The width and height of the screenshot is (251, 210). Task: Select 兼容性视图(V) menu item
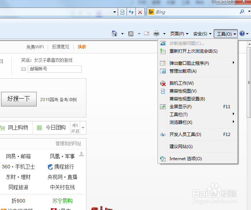[198, 91]
